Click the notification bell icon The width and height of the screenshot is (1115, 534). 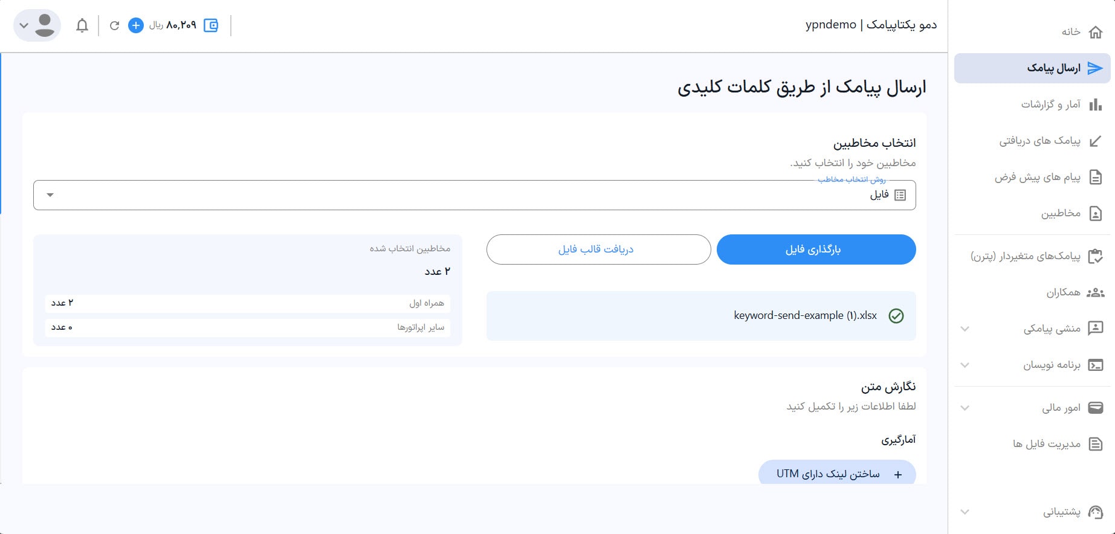pyautogui.click(x=82, y=25)
